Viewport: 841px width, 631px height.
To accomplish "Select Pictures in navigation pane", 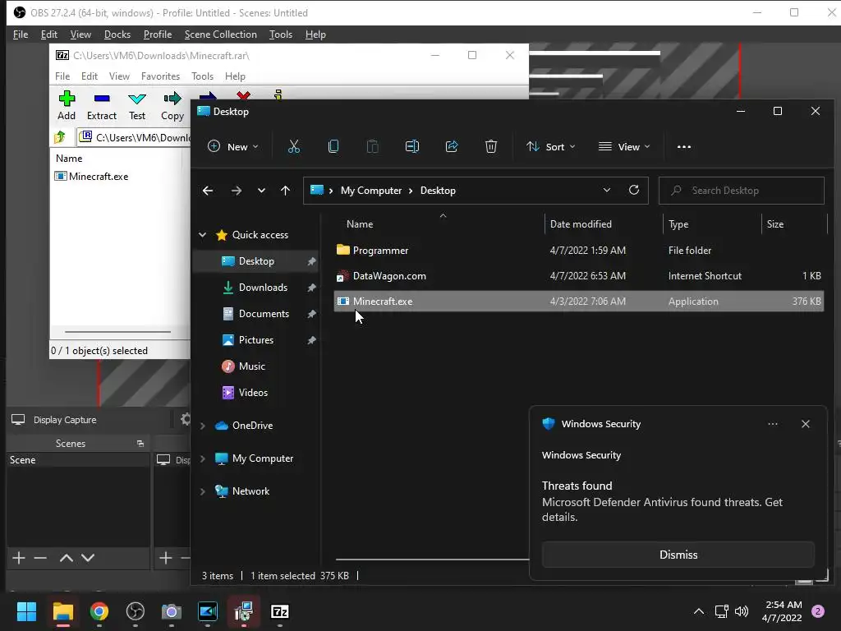I will [x=256, y=340].
